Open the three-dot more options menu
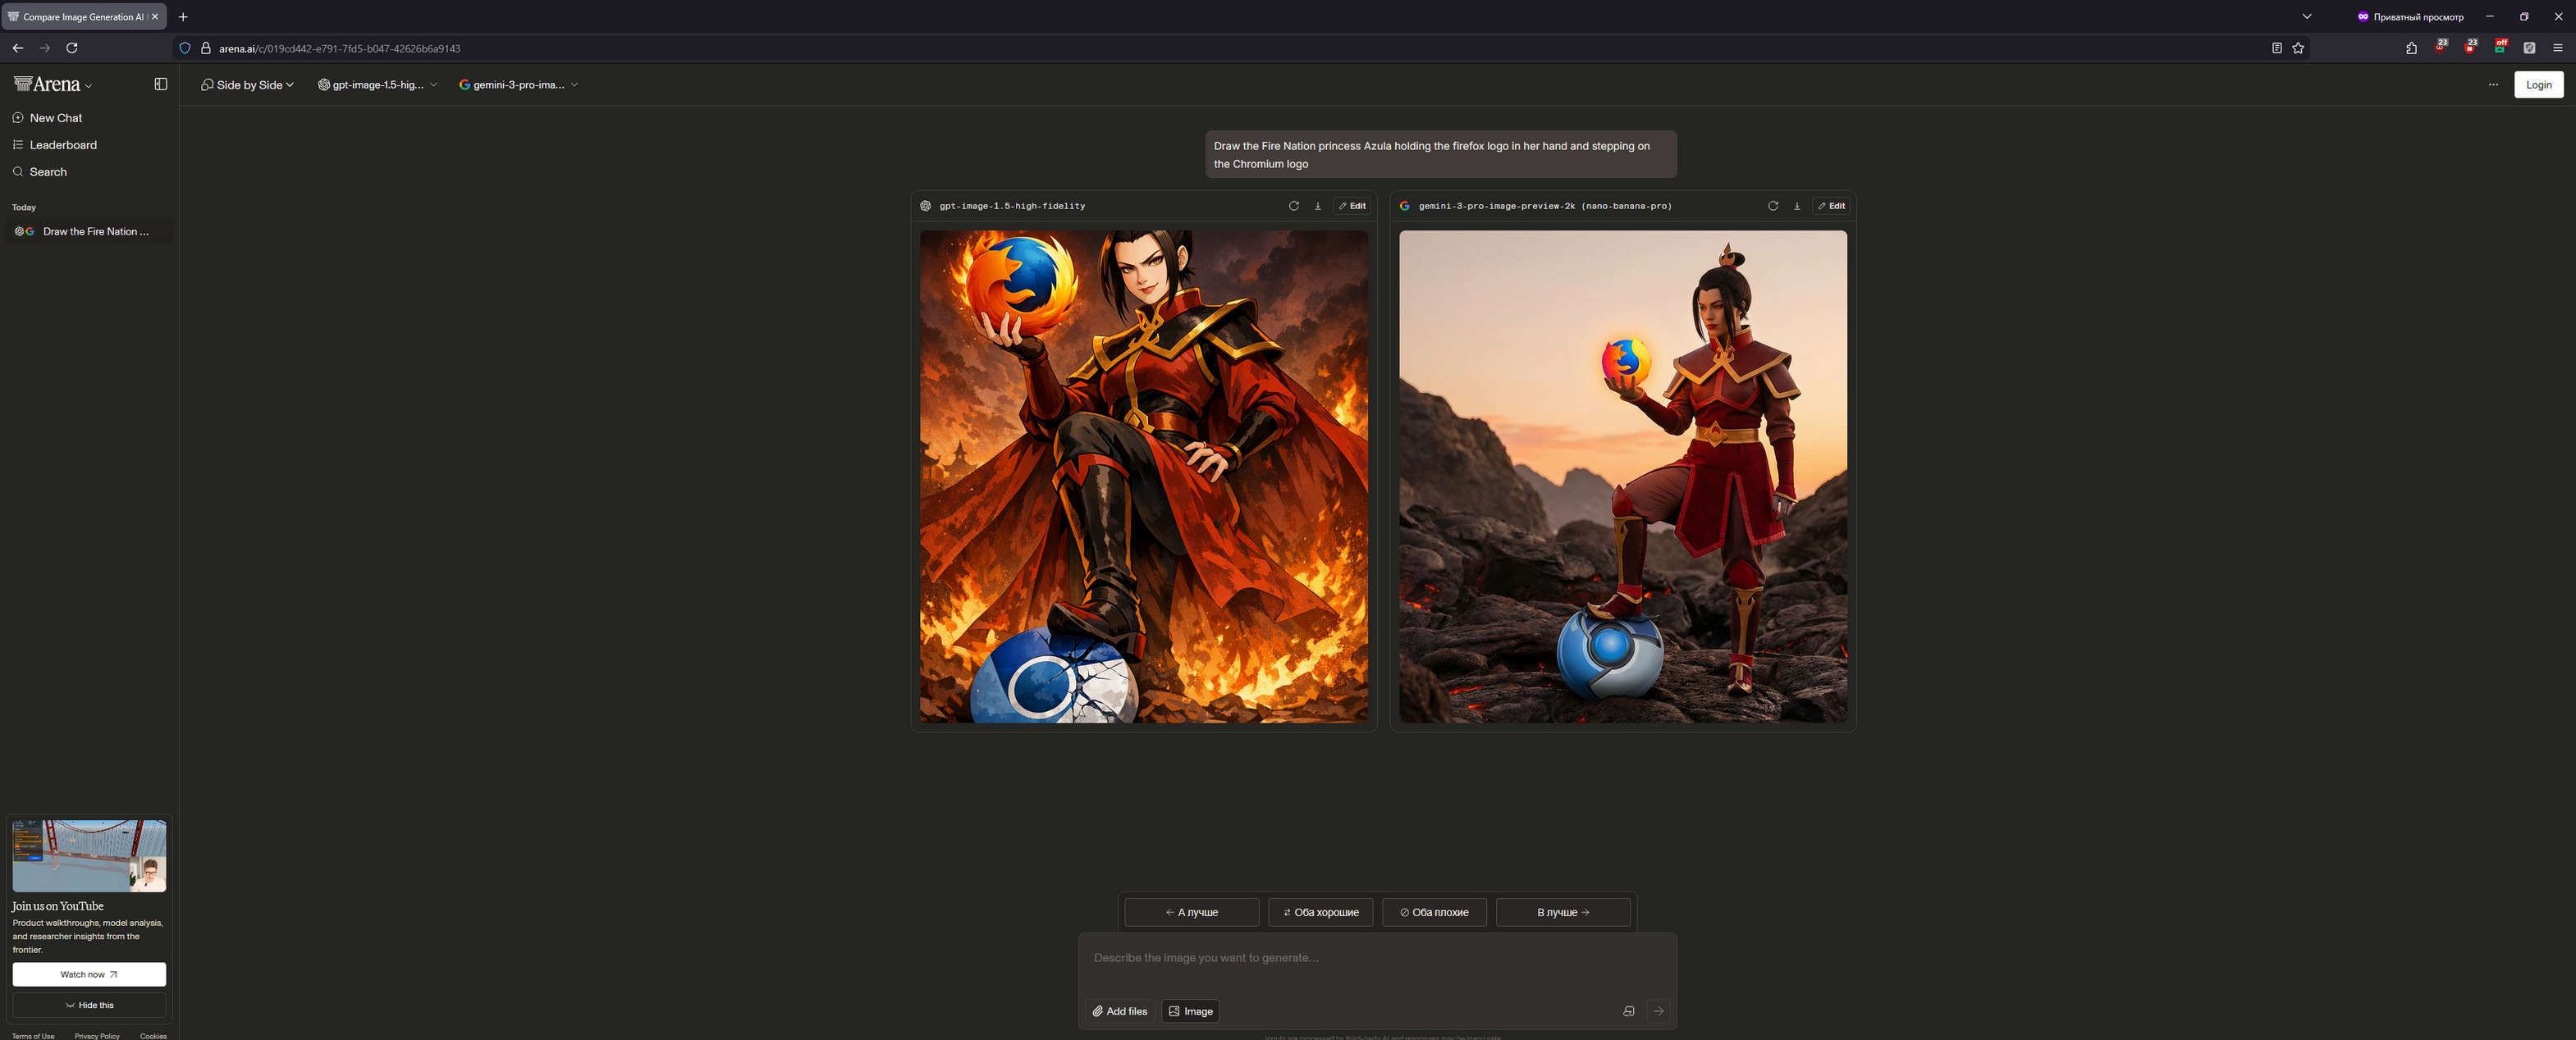Image resolution: width=2576 pixels, height=1040 pixels. (x=2492, y=85)
